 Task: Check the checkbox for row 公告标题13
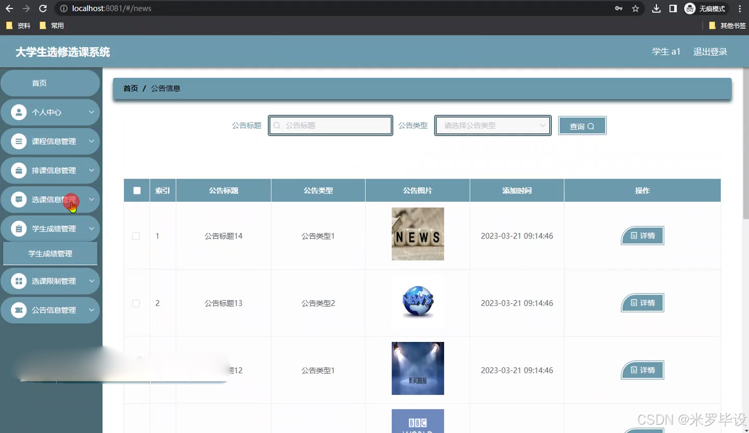[x=136, y=303]
